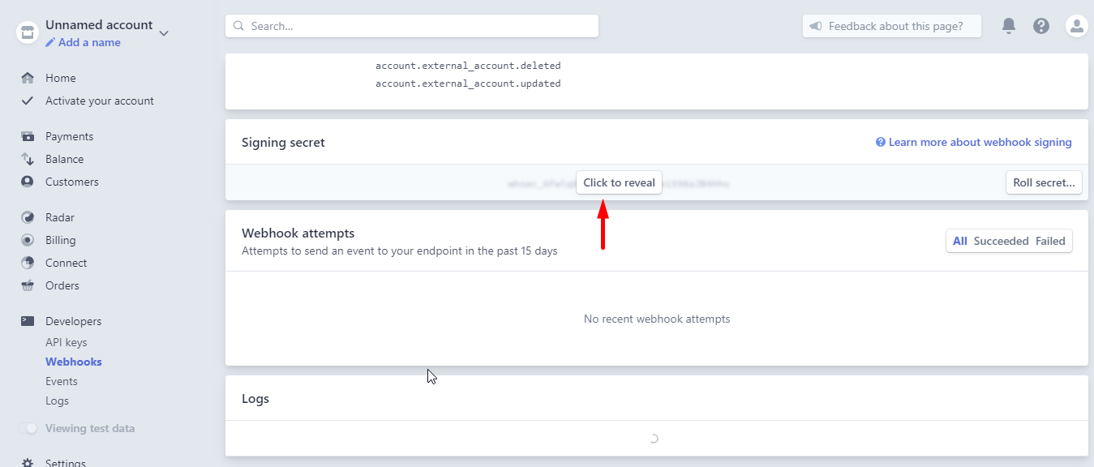Image resolution: width=1094 pixels, height=467 pixels.
Task: Open the user profile avatar icon
Action: (x=1076, y=26)
